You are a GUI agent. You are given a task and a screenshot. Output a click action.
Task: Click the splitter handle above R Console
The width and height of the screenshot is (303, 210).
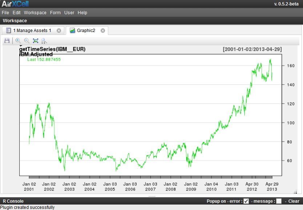pos(152,196)
